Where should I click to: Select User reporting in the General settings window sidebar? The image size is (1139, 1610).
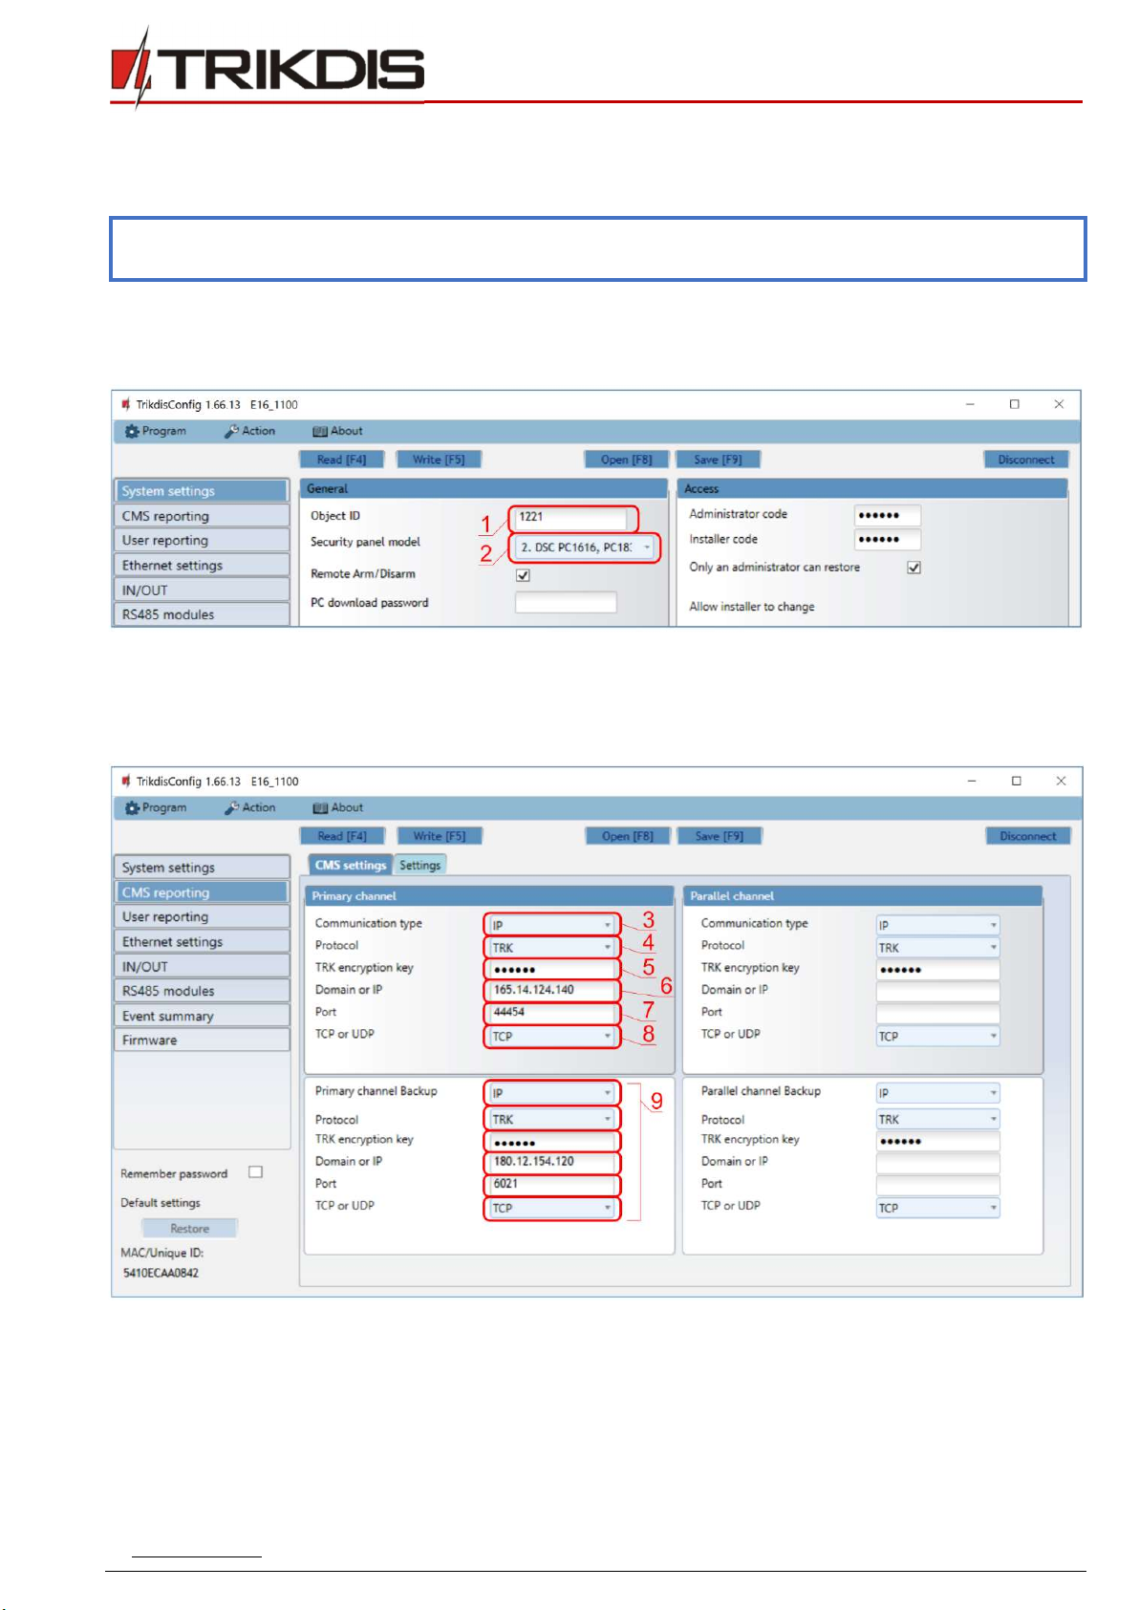click(201, 540)
